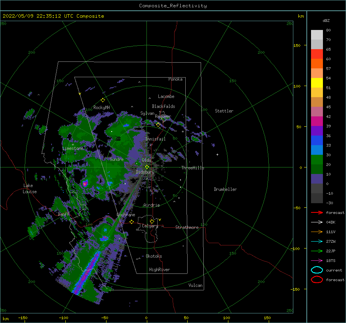
Task: Select the red 60-65 dBZ swatch
Action: pos(317,54)
